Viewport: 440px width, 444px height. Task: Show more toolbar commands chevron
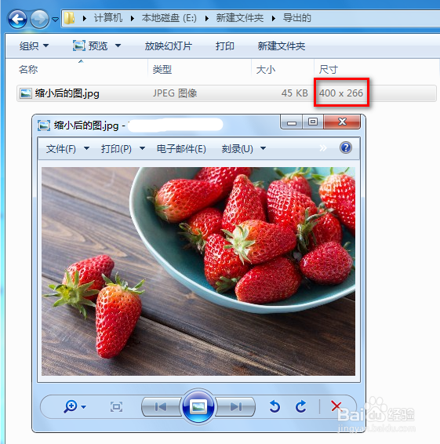click(323, 147)
